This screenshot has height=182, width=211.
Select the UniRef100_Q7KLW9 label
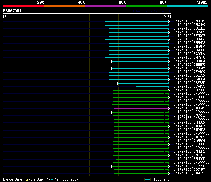[189, 123]
